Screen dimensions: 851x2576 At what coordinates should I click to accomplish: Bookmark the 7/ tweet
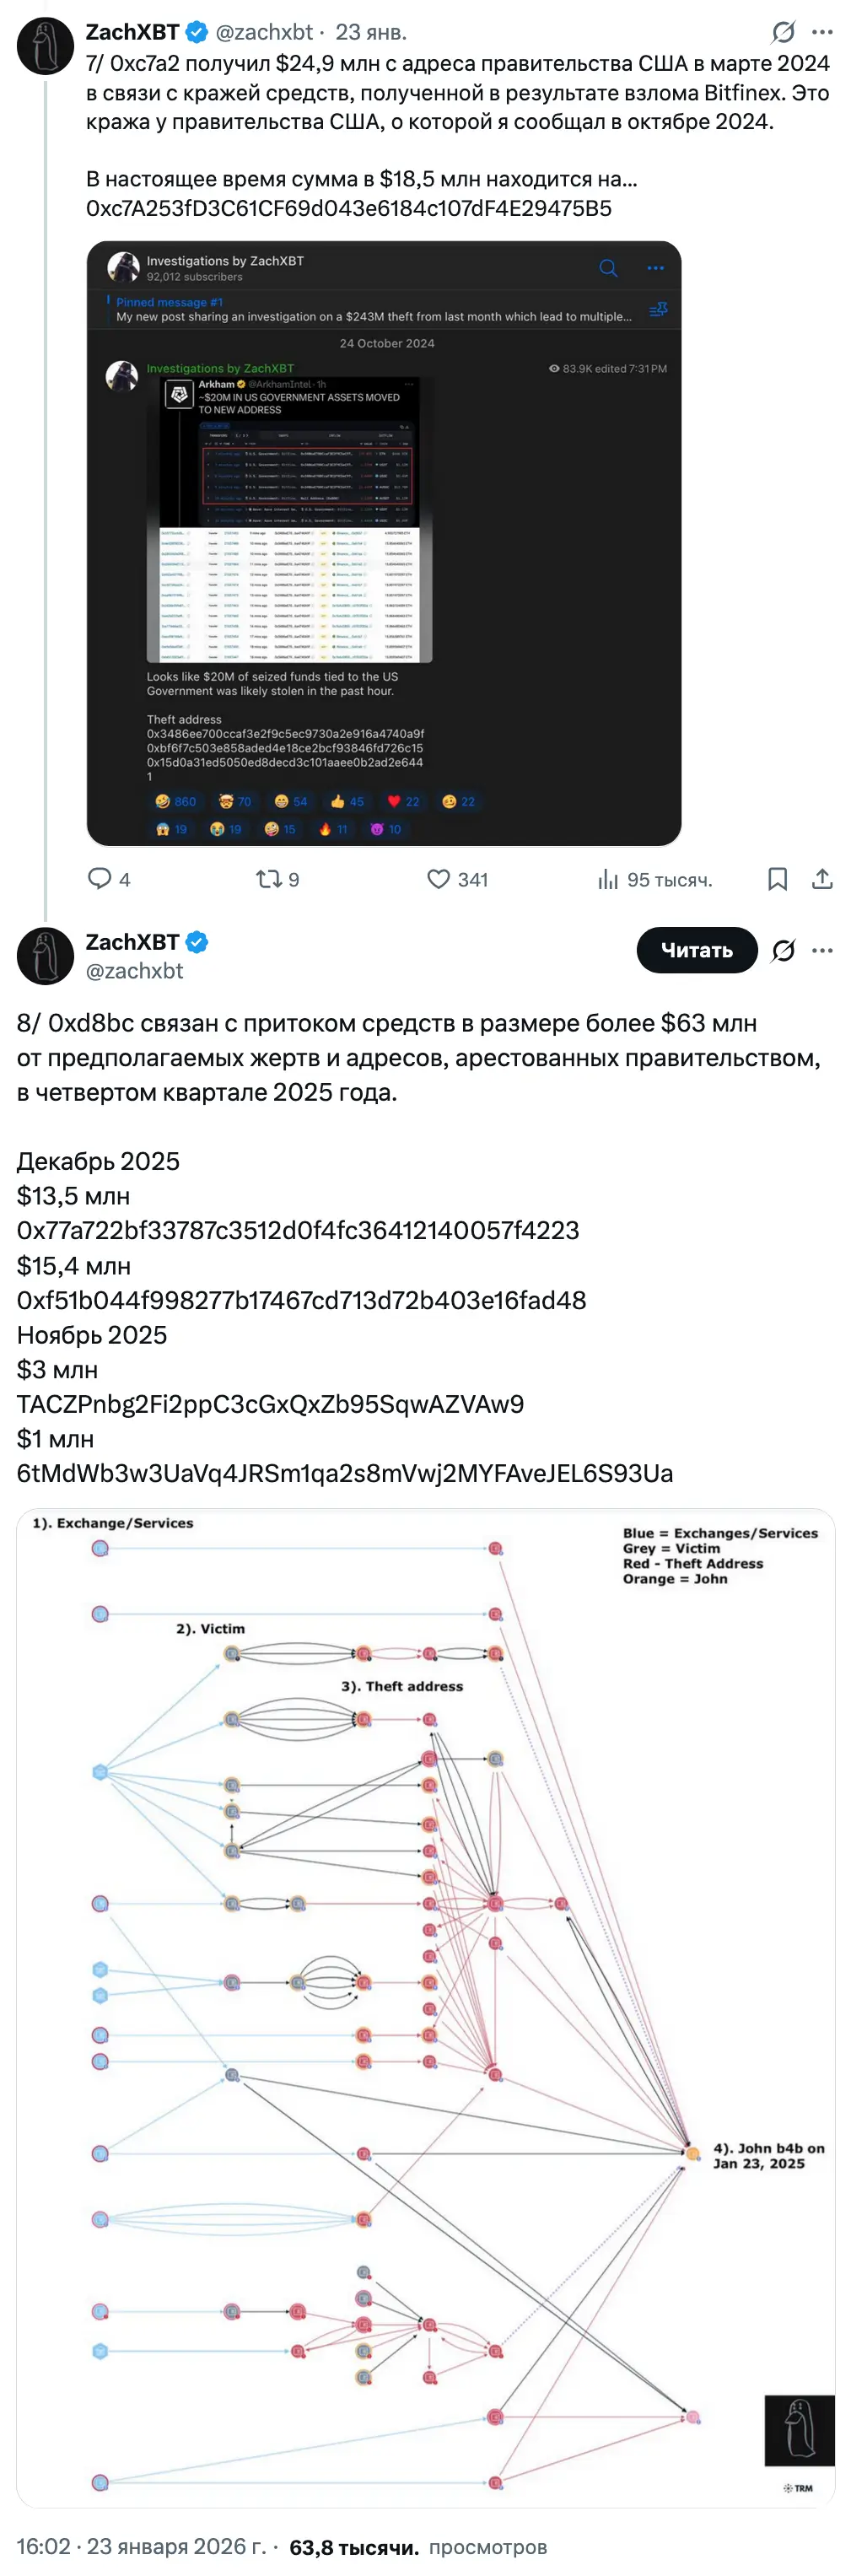point(777,879)
